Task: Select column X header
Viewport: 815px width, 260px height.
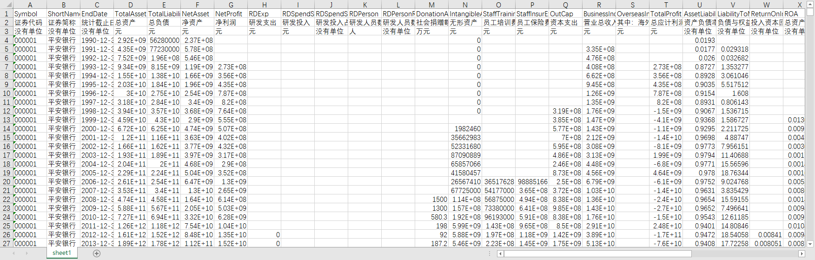Action: pos(795,5)
